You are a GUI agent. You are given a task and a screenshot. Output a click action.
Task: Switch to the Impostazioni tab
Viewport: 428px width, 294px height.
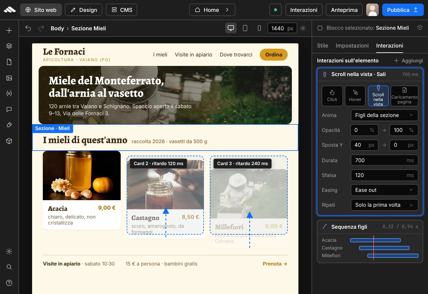pyautogui.click(x=352, y=45)
